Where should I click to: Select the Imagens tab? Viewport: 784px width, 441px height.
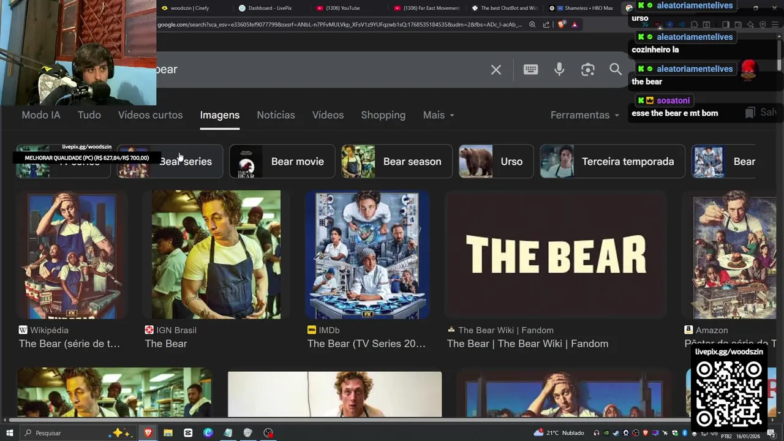[220, 115]
